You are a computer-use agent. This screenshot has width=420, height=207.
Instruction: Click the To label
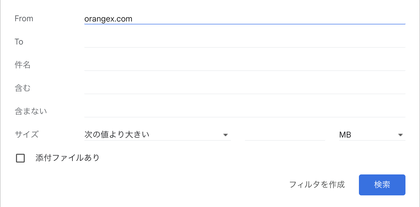pyautogui.click(x=19, y=42)
